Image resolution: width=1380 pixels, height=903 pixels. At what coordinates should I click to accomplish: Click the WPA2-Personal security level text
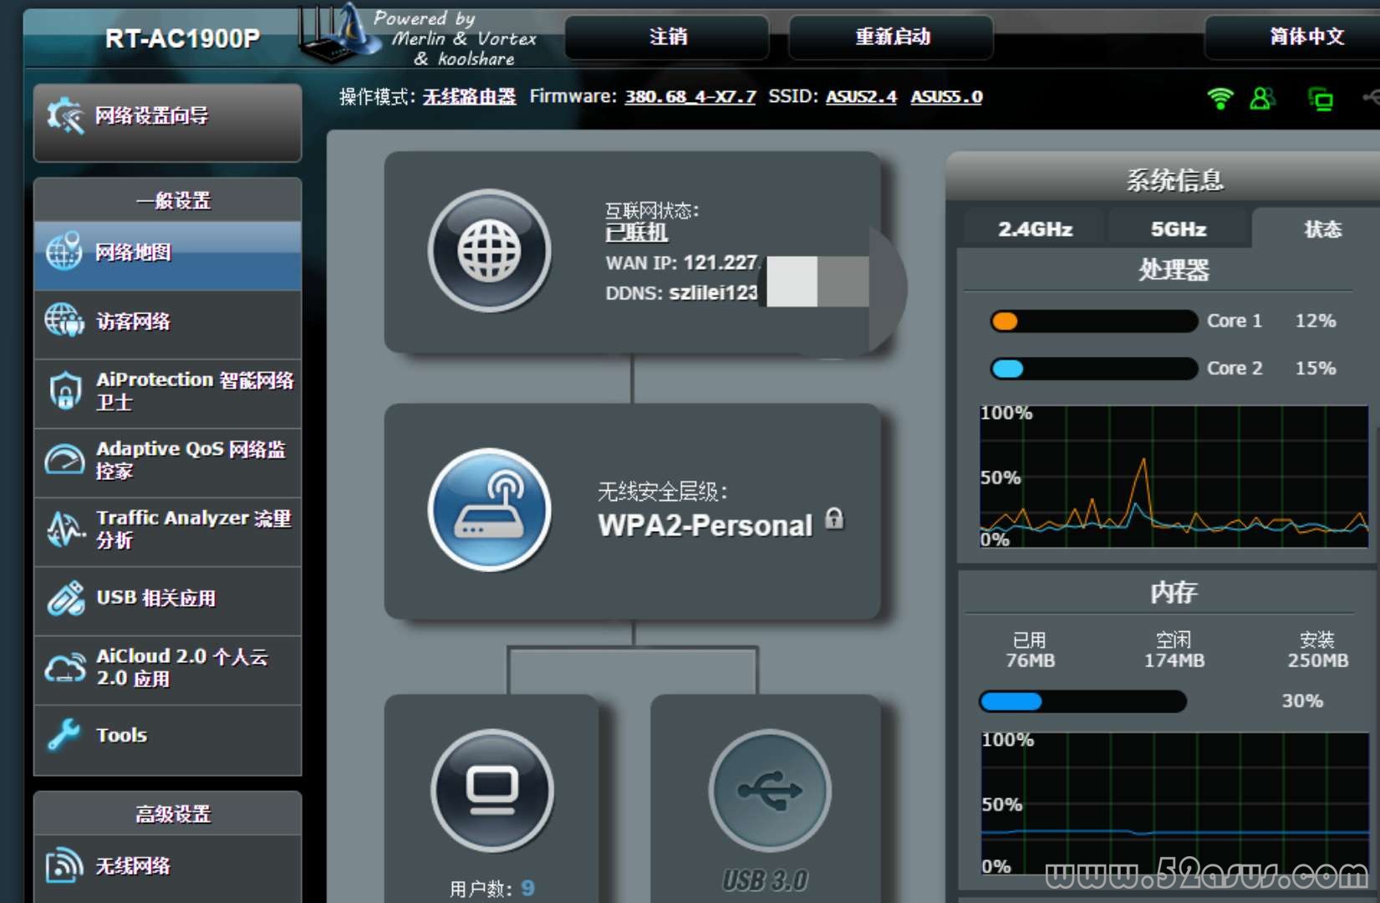(705, 526)
